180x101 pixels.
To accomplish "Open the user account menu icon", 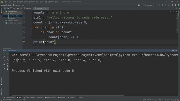I will point(139,5).
